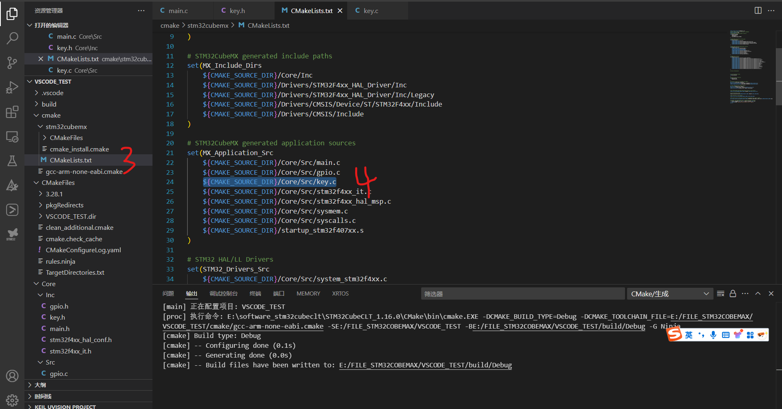This screenshot has height=409, width=782.
Task: Maximize the bottom panel with the chevron
Action: coord(758,293)
